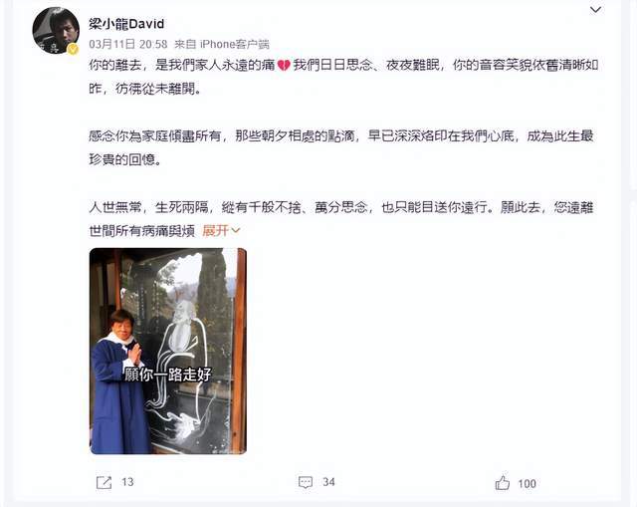Open the post options chevron menu
Screen dimensions: 637x507
(595, 10)
